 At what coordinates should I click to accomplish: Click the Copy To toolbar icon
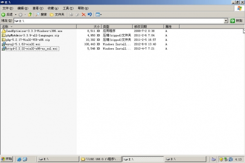[77, 15]
